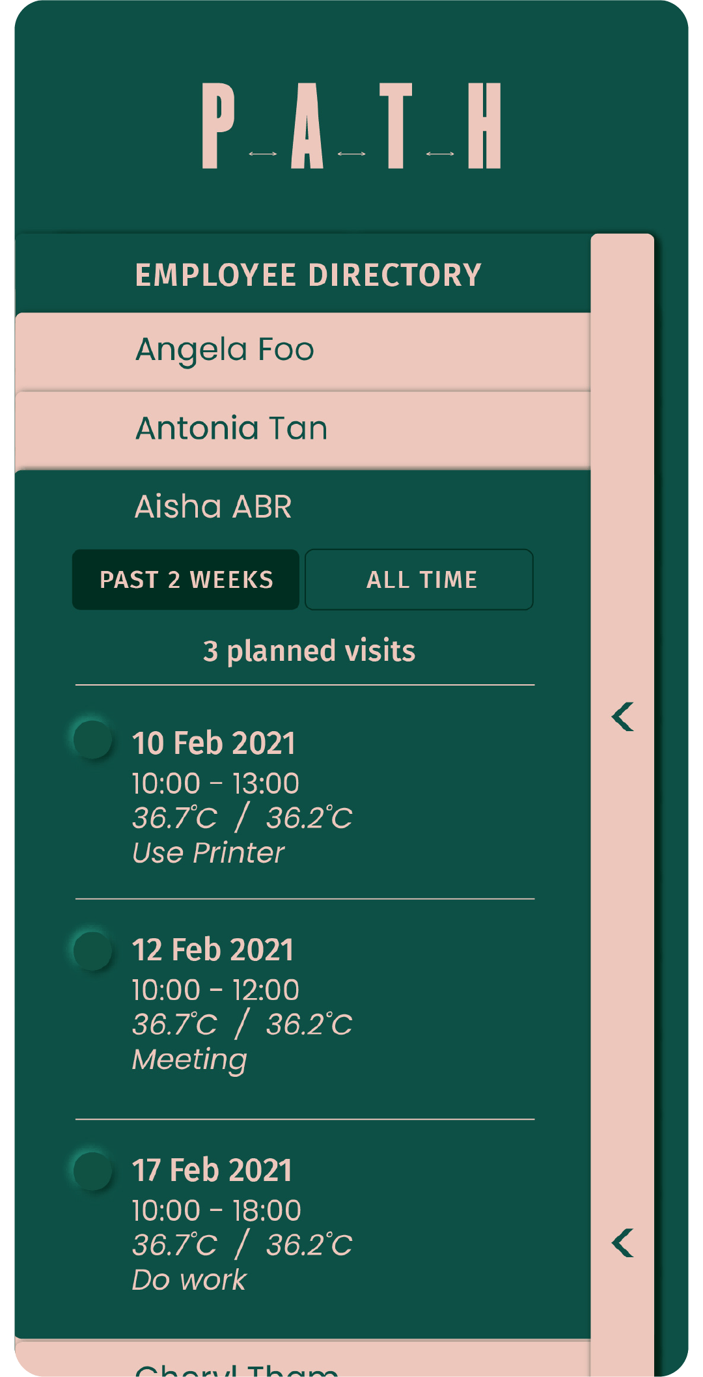
Task: Toggle the circle marker for 12 Feb 2021 visit
Action: coord(92,951)
